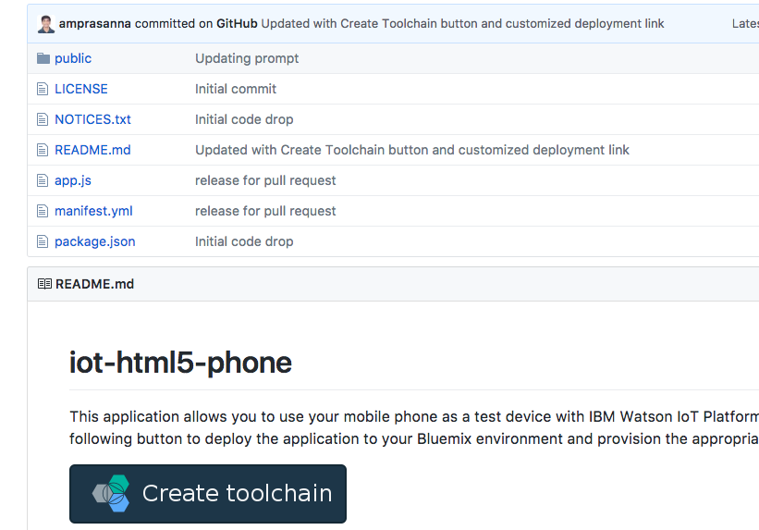Open the public folder
The image size is (759, 530).
pos(73,58)
